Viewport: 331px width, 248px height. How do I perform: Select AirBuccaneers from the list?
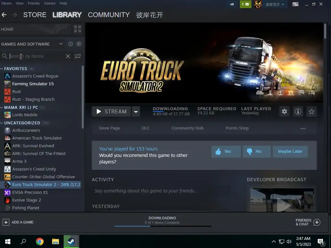pyautogui.click(x=26, y=130)
